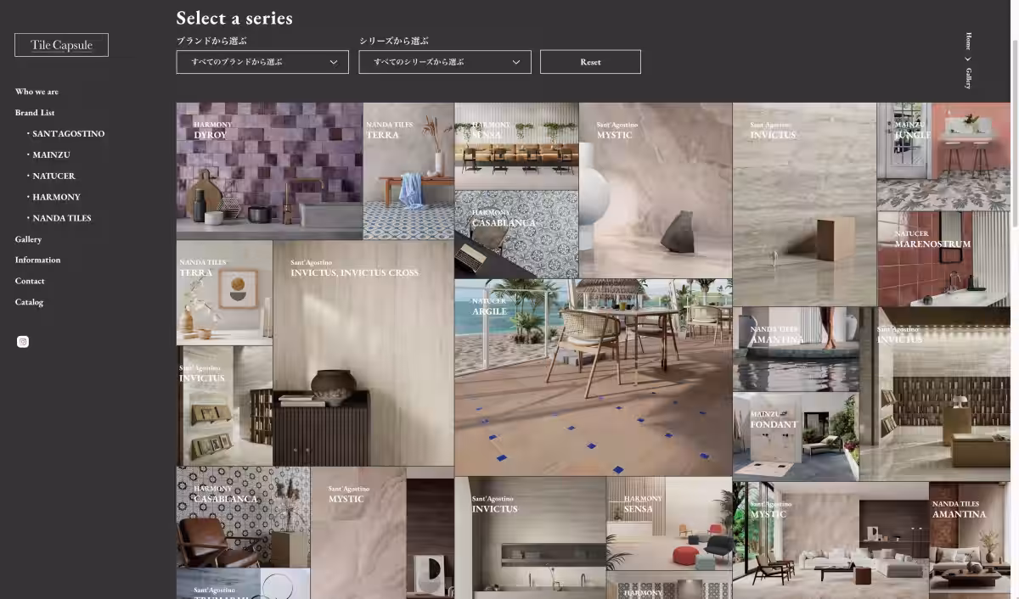Image resolution: width=1019 pixels, height=599 pixels.
Task: Select NANDA TILES in the sidebar brand list
Action: (x=61, y=218)
